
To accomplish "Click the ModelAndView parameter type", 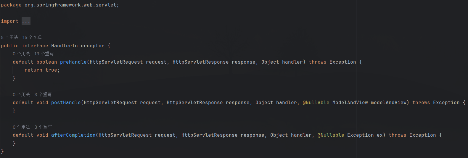I will [350, 103].
